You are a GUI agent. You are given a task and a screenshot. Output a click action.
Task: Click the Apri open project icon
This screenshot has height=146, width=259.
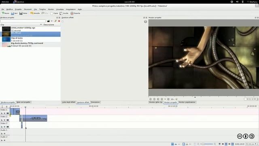coord(13,13)
